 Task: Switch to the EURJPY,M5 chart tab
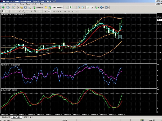[6, 117]
